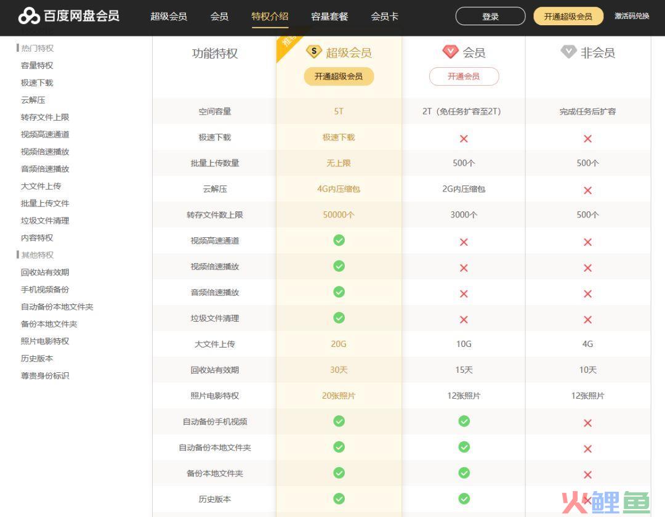Image resolution: width=665 pixels, height=517 pixels.
Task: Select 大文件上传 in the sidebar
Action: coord(41,186)
